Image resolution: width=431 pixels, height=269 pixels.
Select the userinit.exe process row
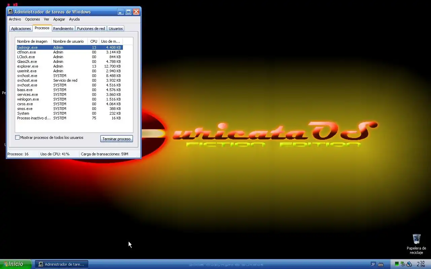point(69,71)
